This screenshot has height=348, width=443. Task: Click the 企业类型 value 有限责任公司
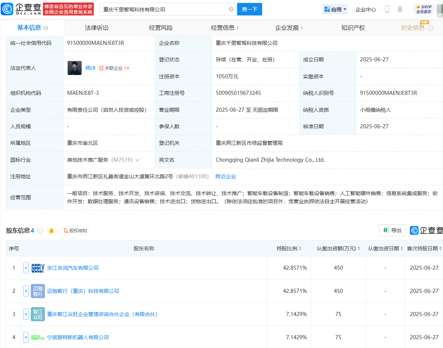(107, 110)
